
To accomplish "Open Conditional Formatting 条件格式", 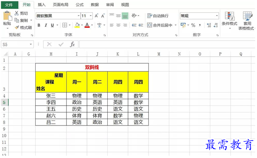I will [229, 20].
